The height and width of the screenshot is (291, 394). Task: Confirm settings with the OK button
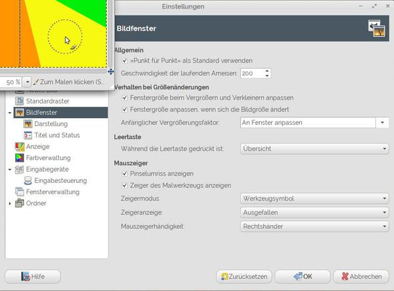pyautogui.click(x=303, y=277)
